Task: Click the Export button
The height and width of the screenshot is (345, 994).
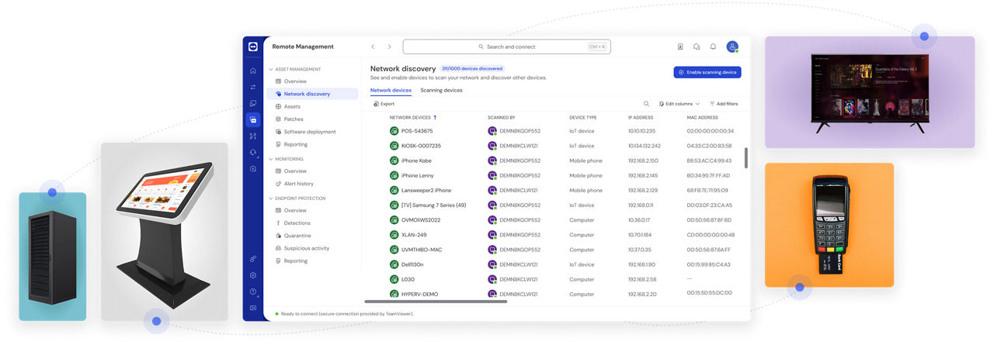Action: pyautogui.click(x=384, y=103)
